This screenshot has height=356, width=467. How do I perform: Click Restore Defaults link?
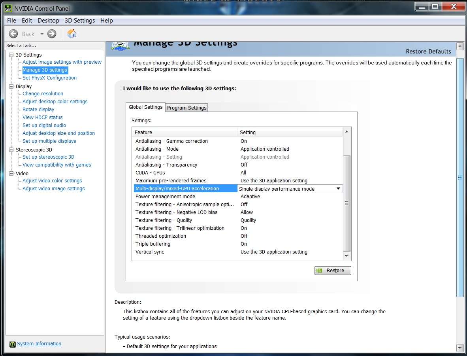point(428,51)
